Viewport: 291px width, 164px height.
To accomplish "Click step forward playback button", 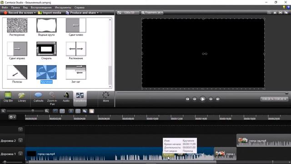I will point(211,99).
